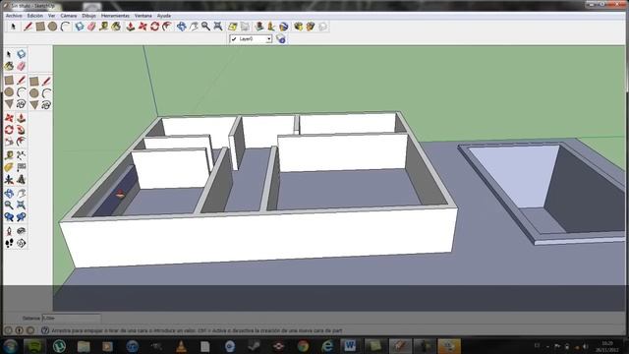The width and height of the screenshot is (629, 354).
Task: Click the Previous view icon
Action: [9, 217]
